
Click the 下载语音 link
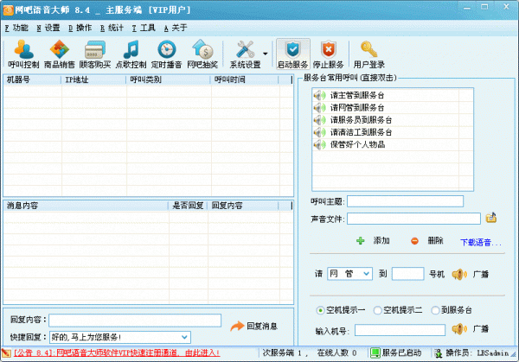481,241
